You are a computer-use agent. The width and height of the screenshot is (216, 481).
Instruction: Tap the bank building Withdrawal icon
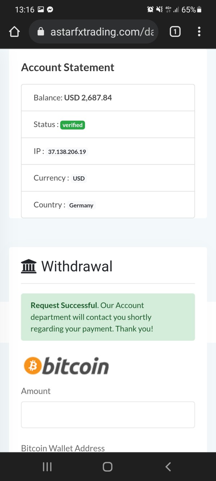click(29, 267)
